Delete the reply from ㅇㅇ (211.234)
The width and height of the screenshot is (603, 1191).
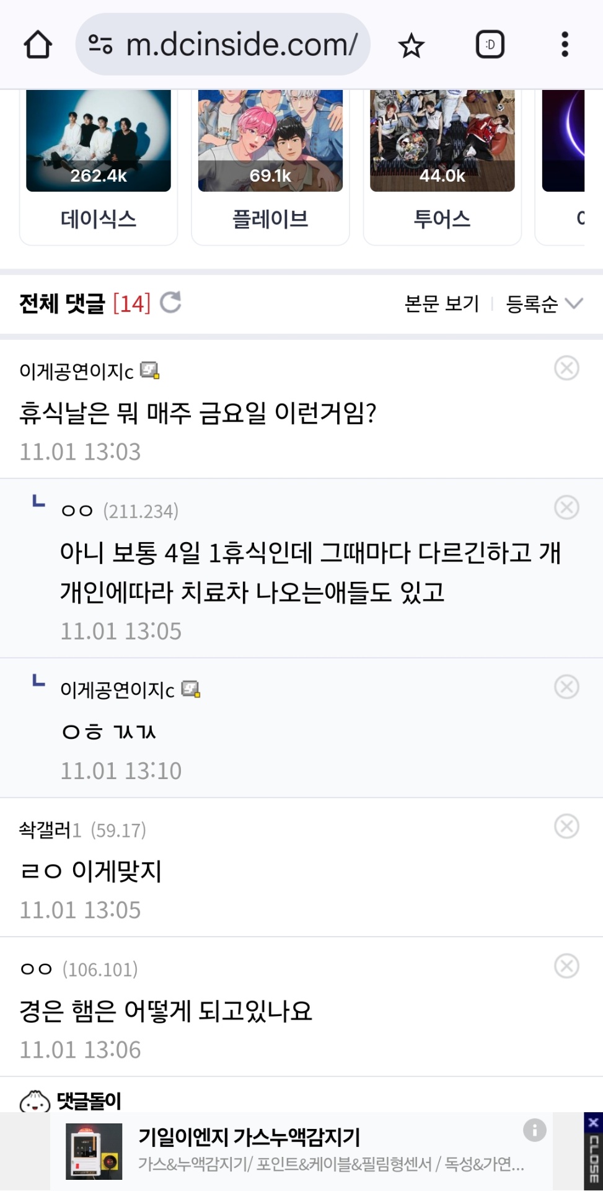click(566, 507)
